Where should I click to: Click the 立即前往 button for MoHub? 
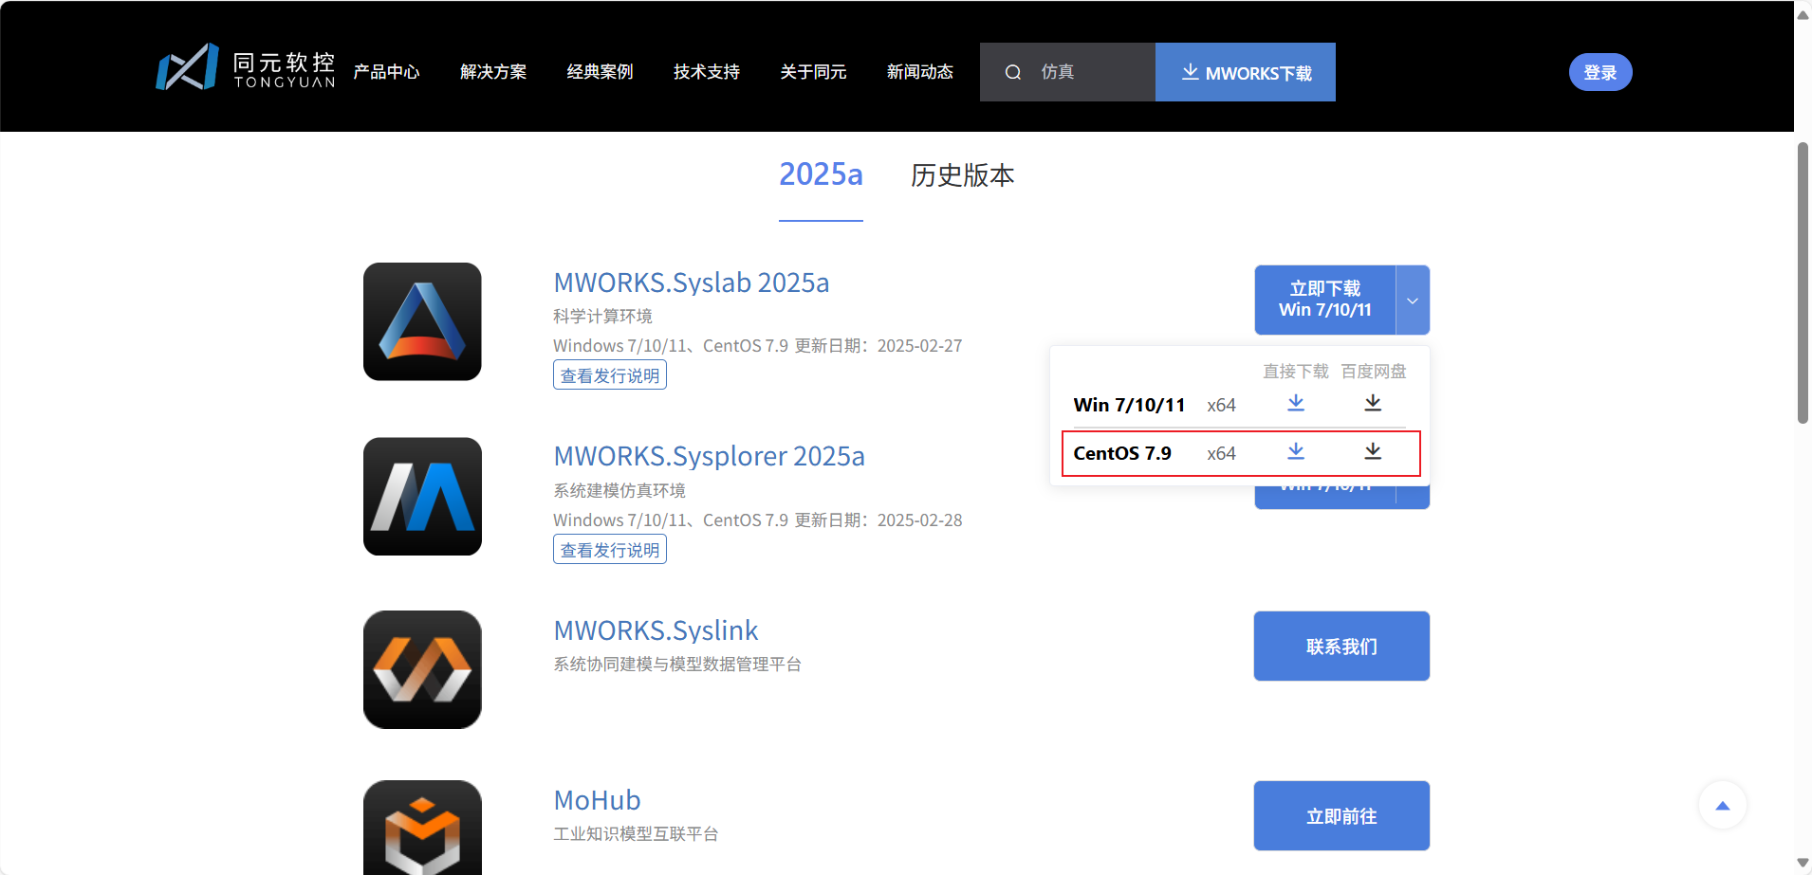click(1341, 815)
